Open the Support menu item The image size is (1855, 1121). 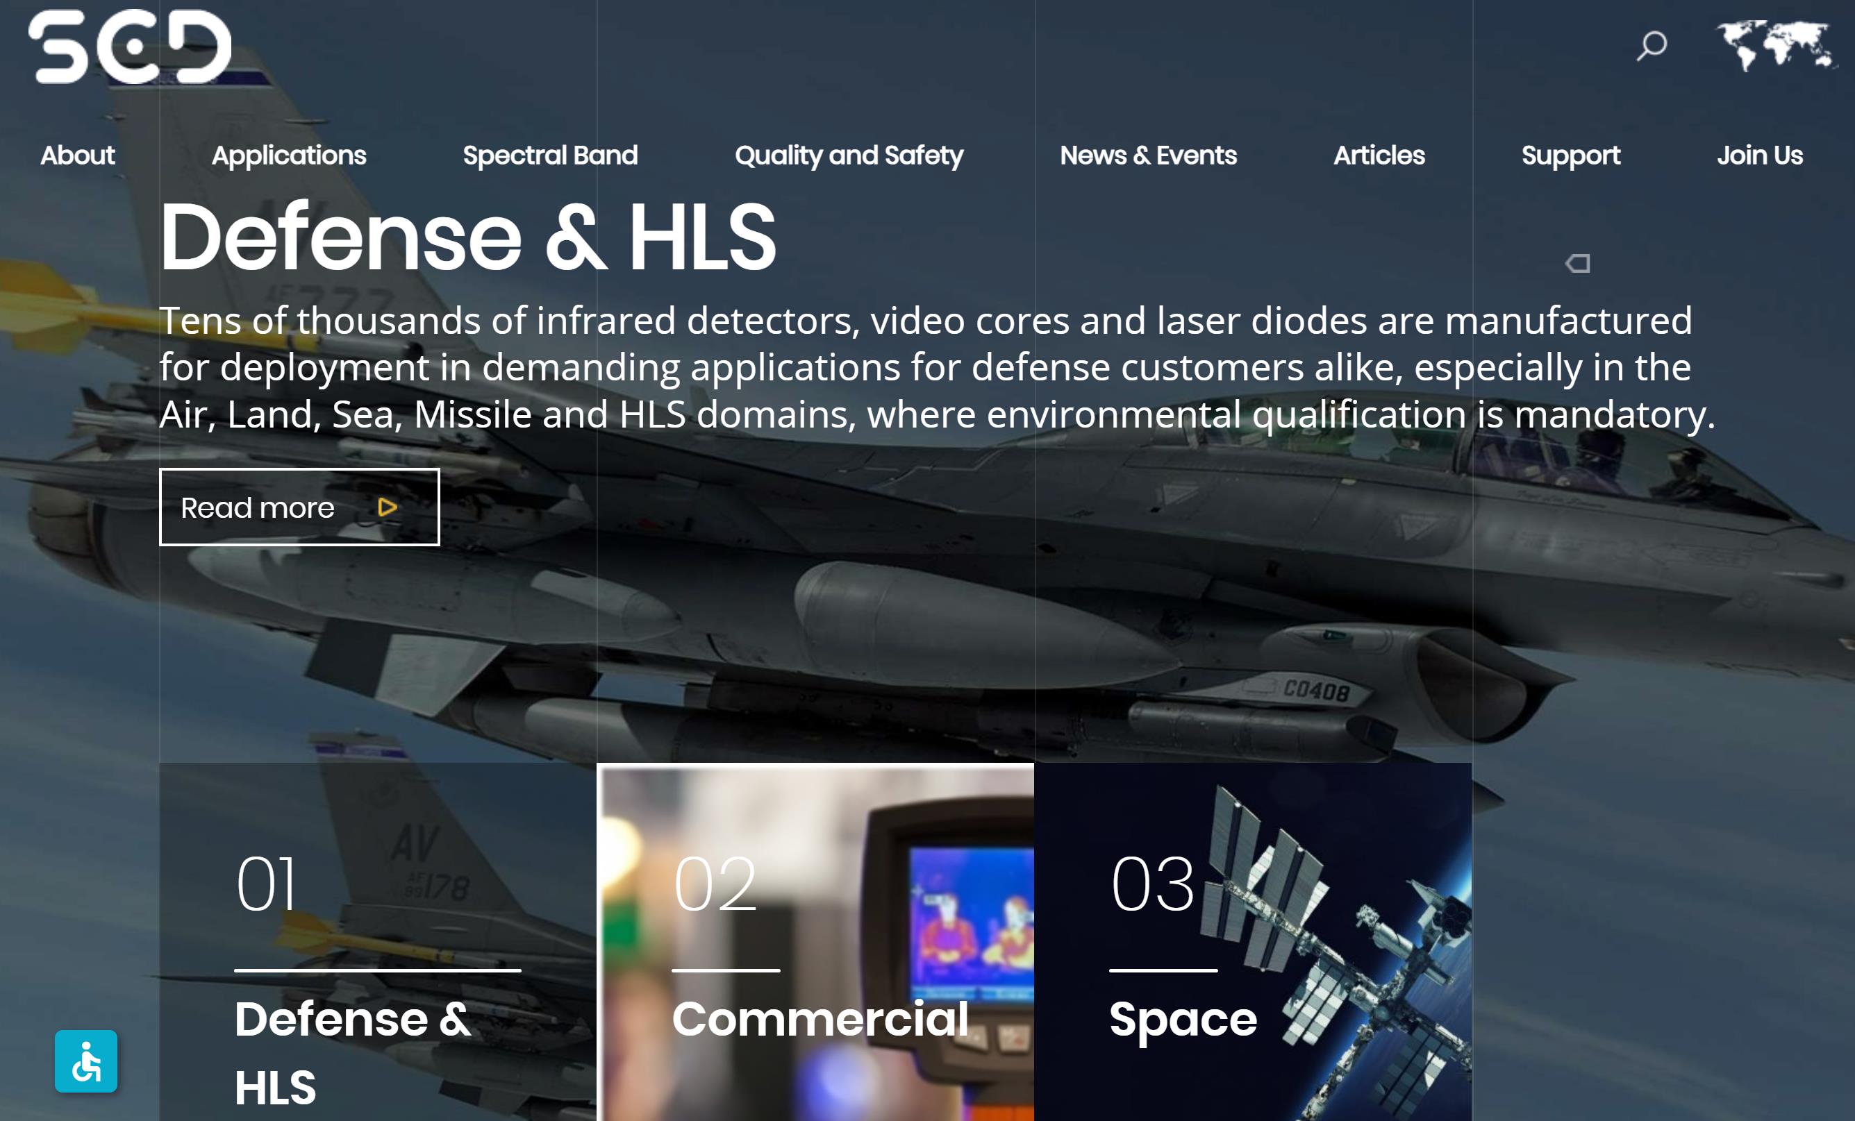(1570, 155)
